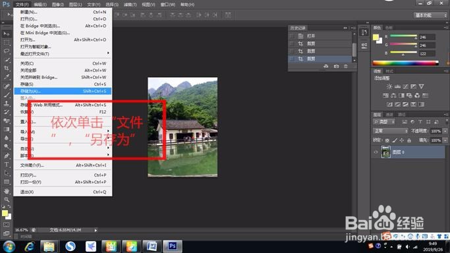This screenshot has width=450, height=253.
Task: Open the 编辑(E) menu
Action: (40, 5)
